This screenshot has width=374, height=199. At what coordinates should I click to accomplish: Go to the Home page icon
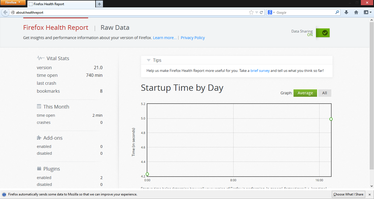click(356, 12)
